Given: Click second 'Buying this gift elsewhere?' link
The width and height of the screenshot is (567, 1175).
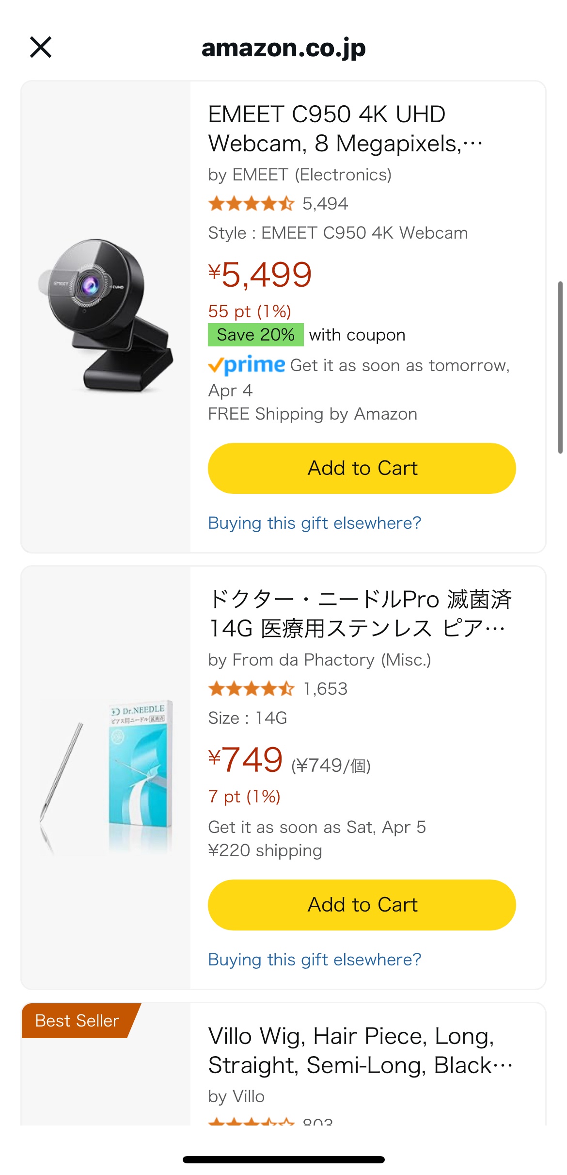Looking at the screenshot, I should (x=315, y=960).
